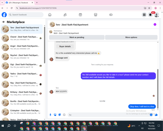
Task: Click the 'Okay thnx, I will text in a few' bubble
Action: click(x=142, y=106)
